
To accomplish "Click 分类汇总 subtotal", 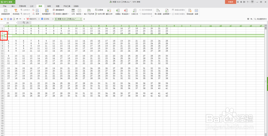I will coord(135,12).
